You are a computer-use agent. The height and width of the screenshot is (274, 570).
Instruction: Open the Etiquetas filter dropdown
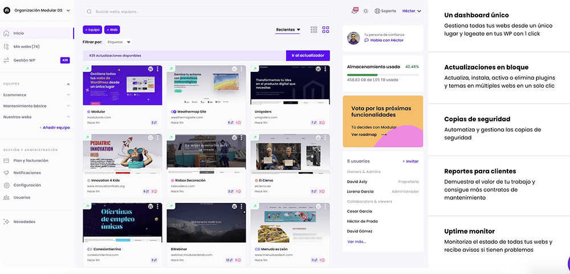coord(119,42)
